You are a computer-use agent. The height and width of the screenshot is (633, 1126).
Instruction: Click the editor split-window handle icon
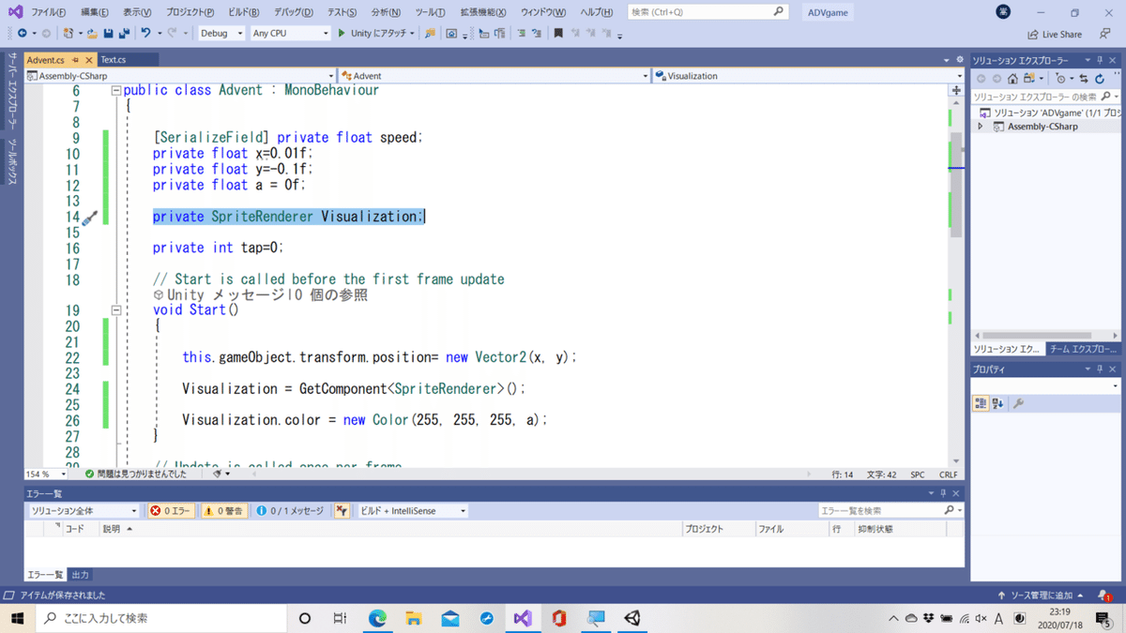coord(956,91)
